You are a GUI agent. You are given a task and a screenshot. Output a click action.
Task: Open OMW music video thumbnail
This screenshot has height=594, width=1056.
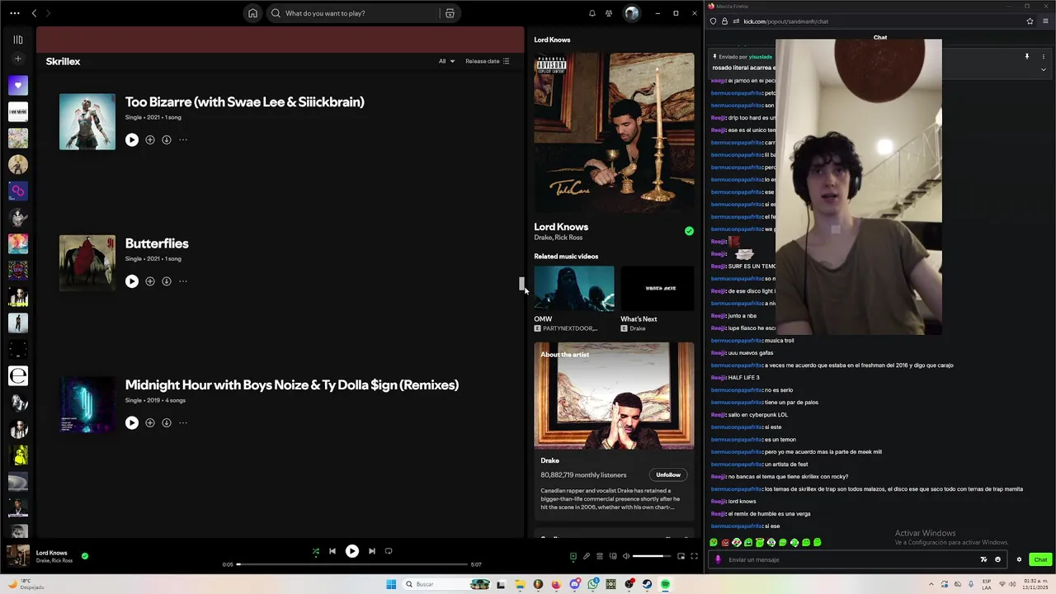click(574, 288)
